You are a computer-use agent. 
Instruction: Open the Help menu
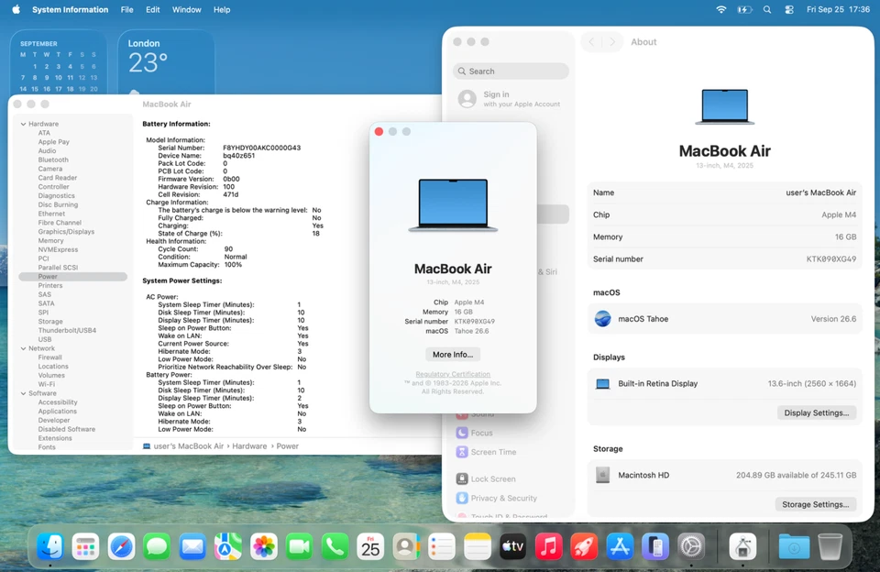[222, 9]
